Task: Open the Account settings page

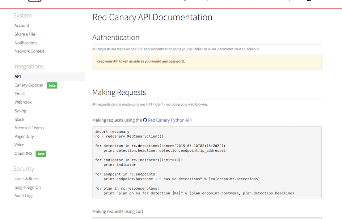Action: pos(22,26)
